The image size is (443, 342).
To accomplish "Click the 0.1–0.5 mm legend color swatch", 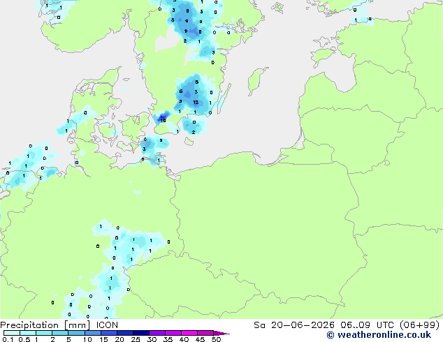I will pos(12,333).
